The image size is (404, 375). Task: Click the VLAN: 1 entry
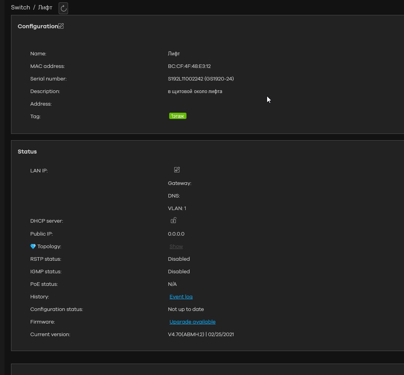click(x=177, y=209)
